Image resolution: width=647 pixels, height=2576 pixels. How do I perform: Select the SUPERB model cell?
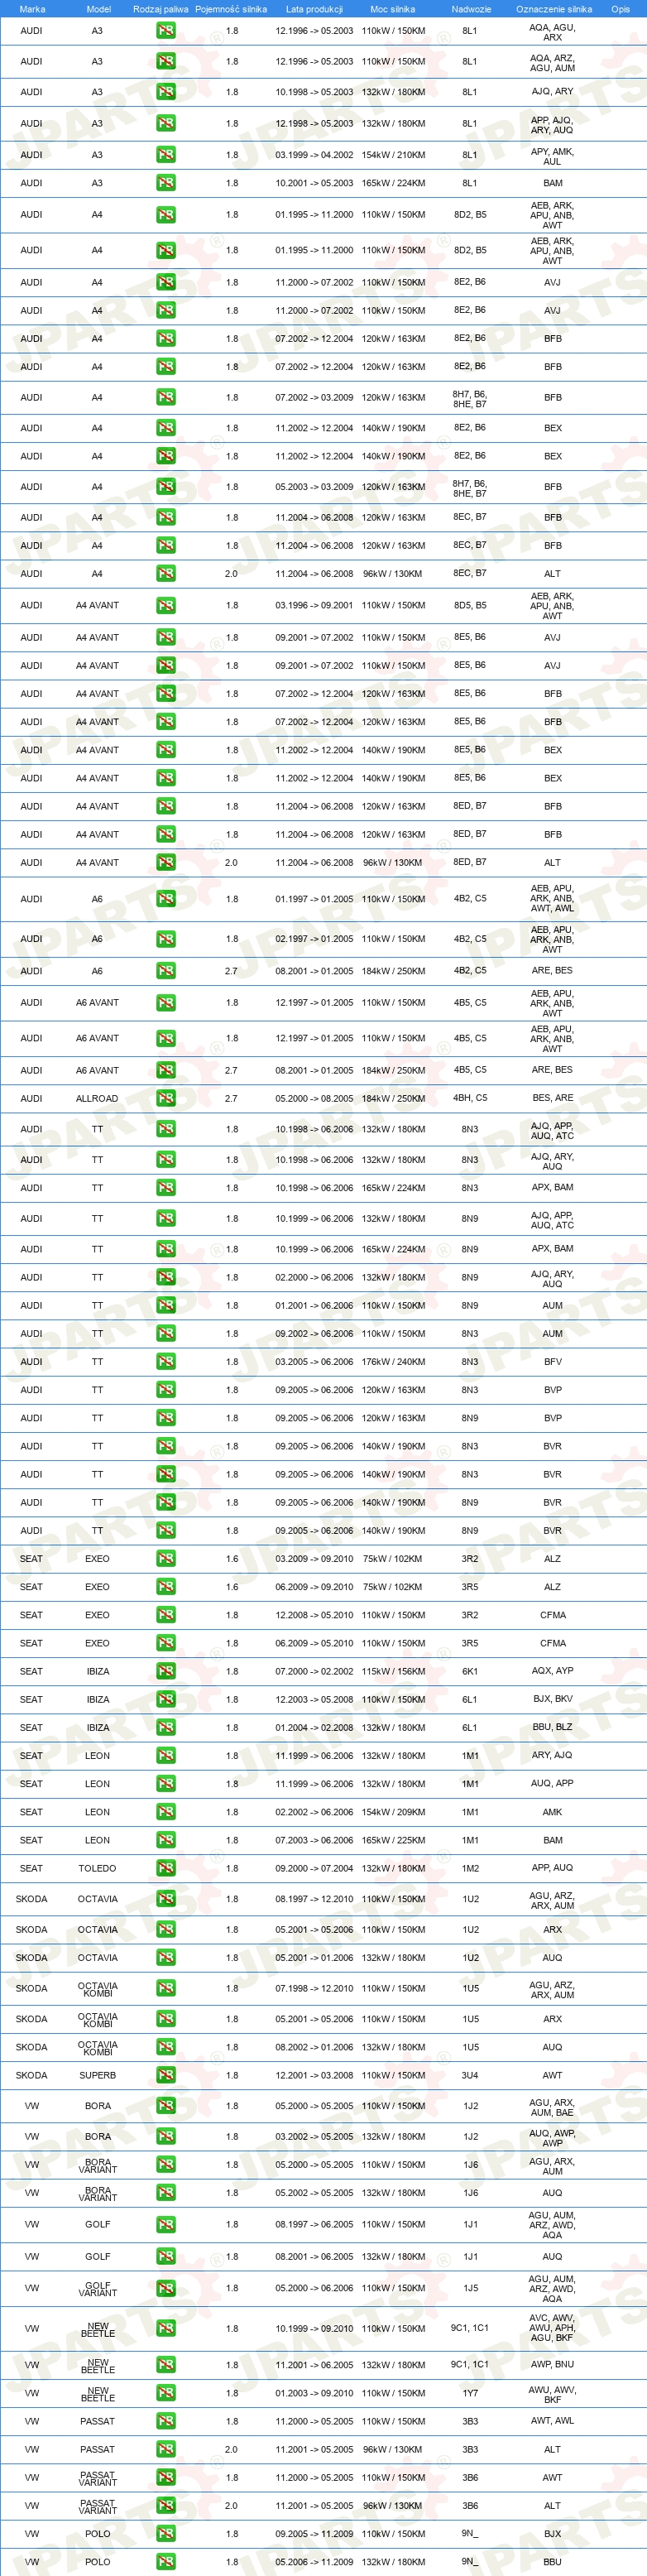pos(98,2075)
